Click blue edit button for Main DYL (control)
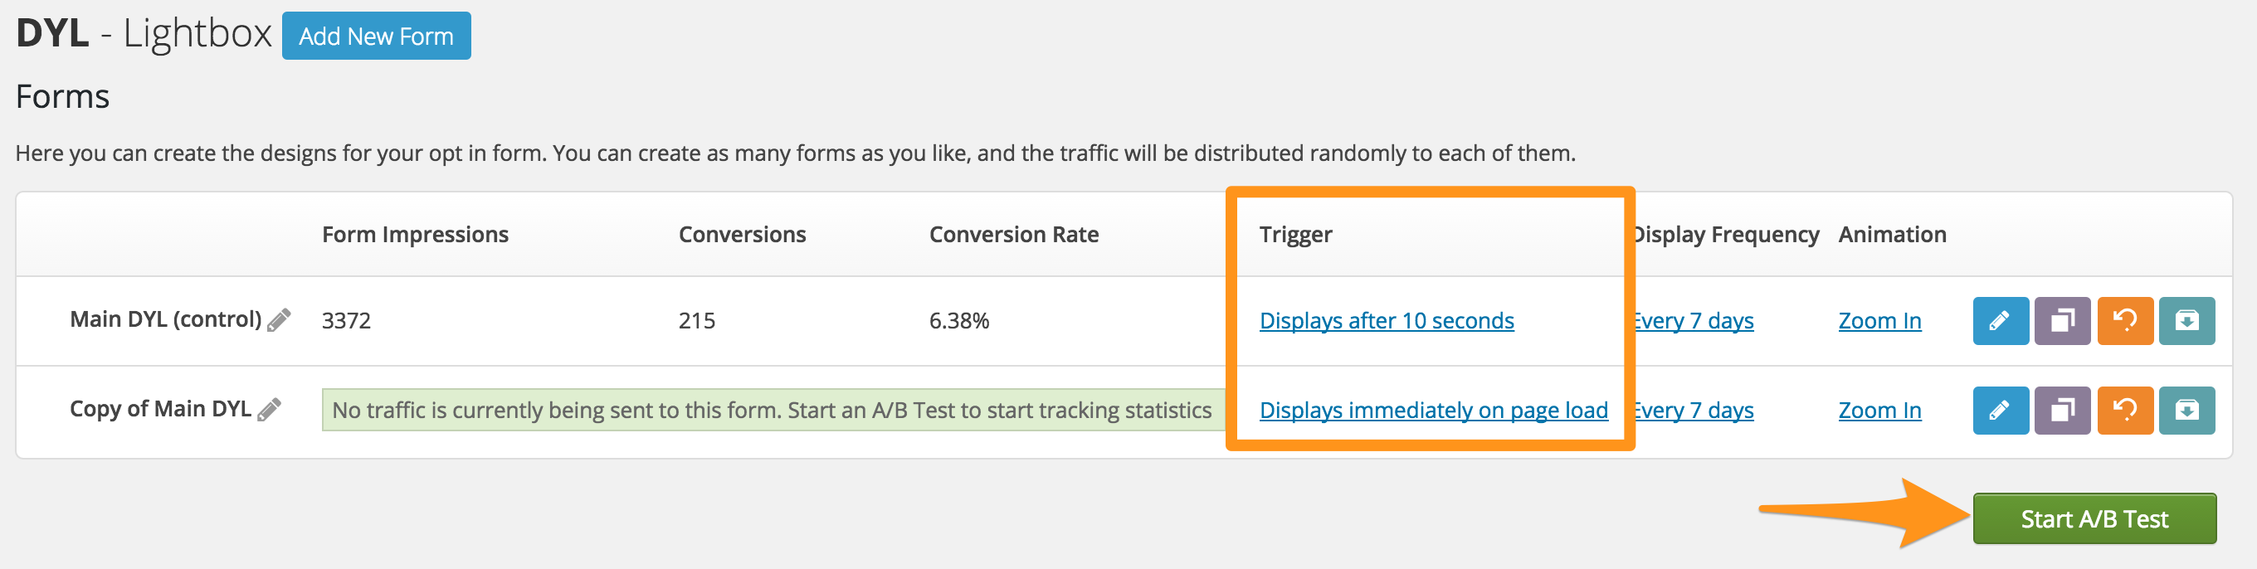This screenshot has height=569, width=2257. [x=2001, y=320]
